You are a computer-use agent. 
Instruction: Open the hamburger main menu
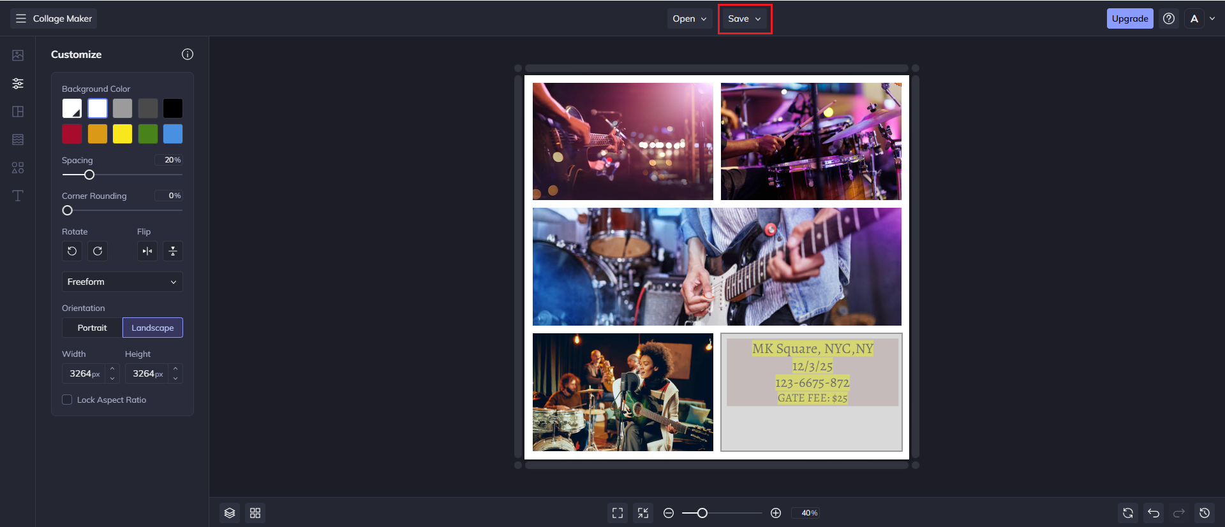(21, 18)
